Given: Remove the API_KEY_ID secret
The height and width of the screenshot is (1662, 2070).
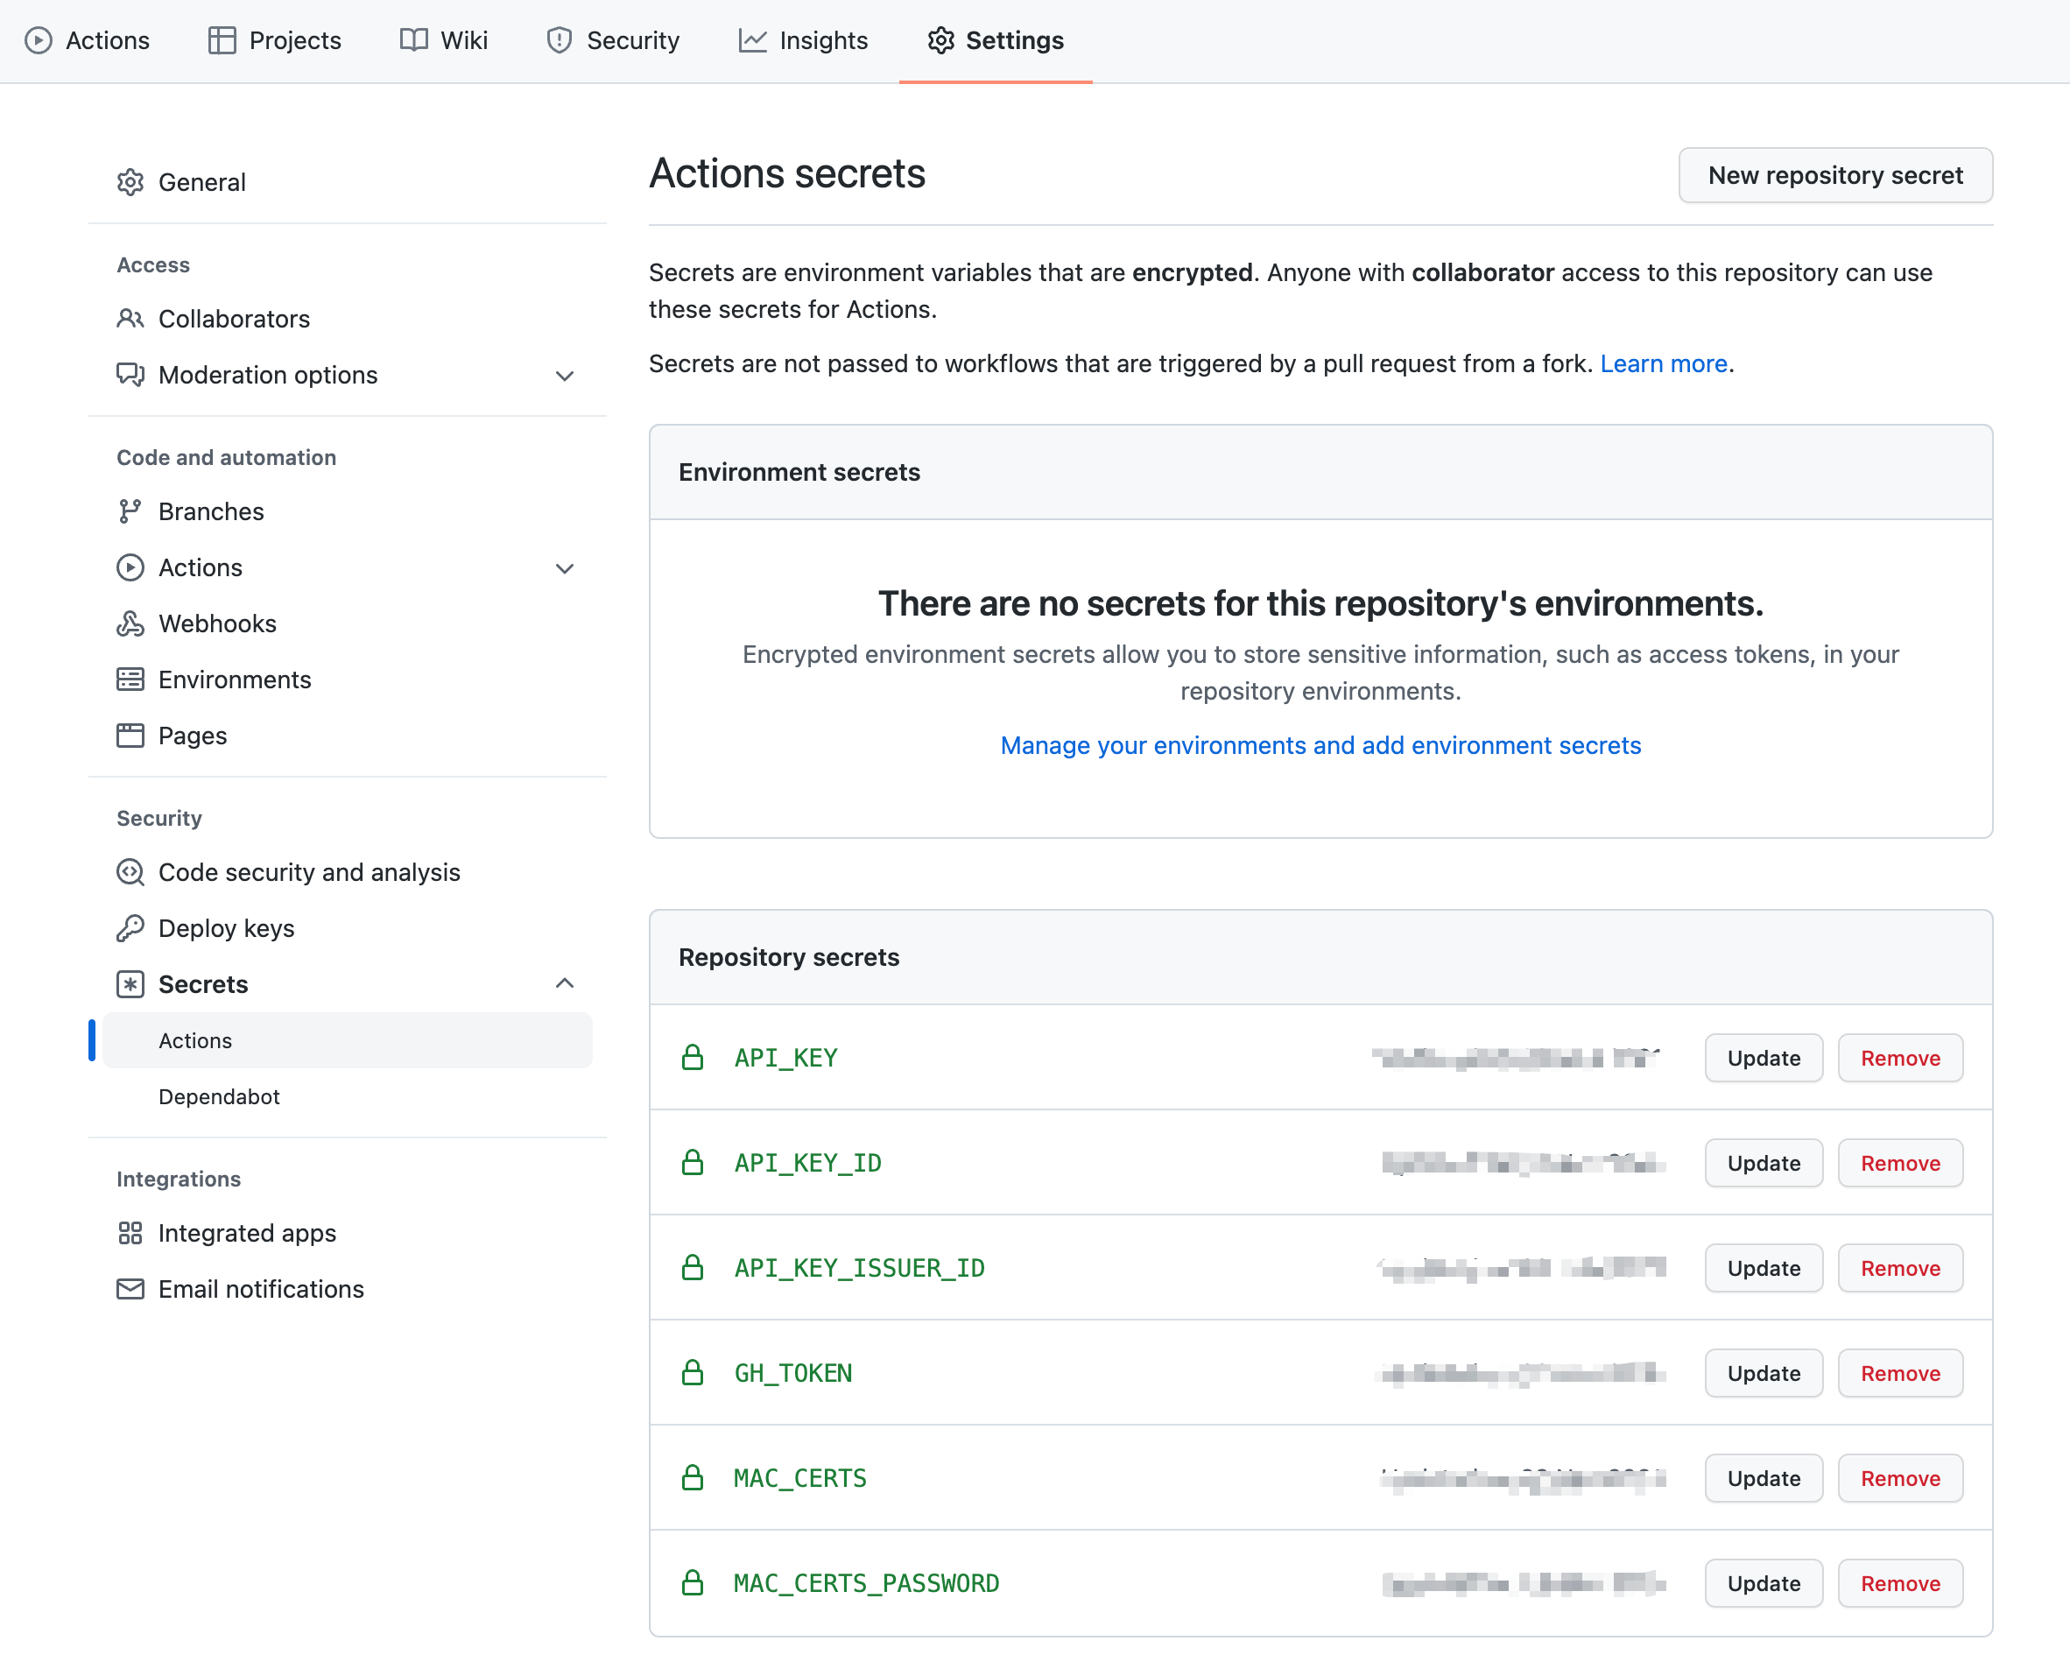Looking at the screenshot, I should [1900, 1163].
